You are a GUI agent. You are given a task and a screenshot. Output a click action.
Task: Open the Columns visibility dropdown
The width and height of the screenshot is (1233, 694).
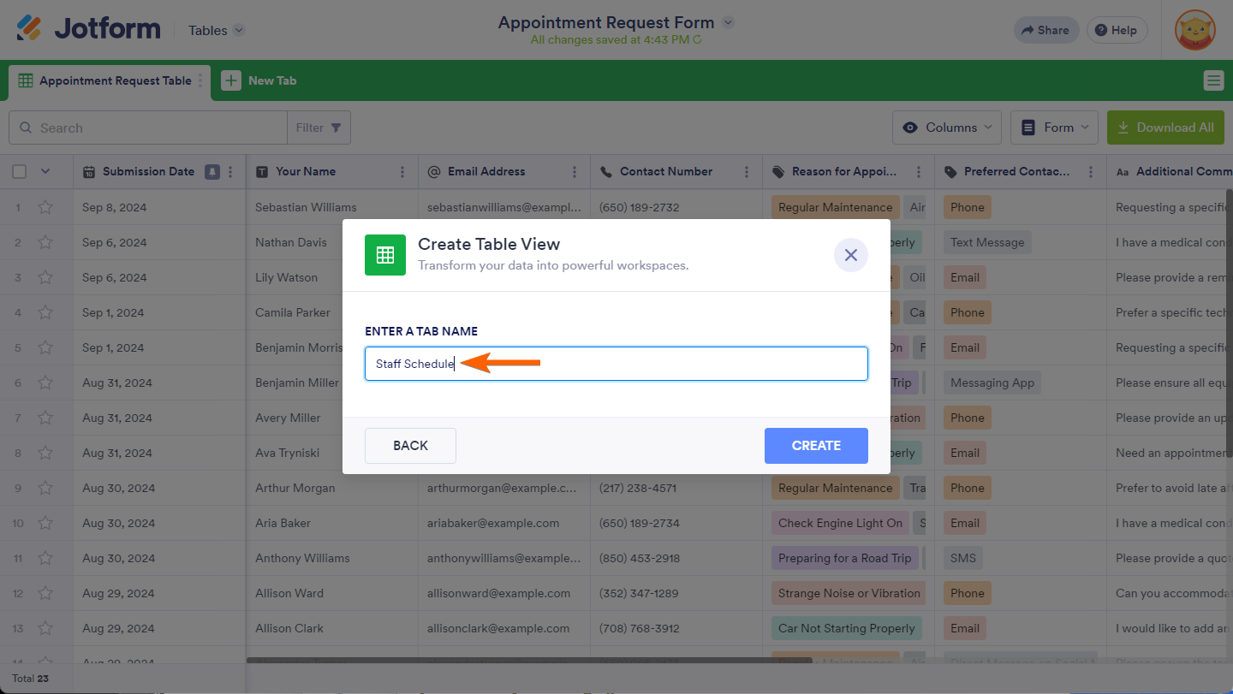[947, 128]
